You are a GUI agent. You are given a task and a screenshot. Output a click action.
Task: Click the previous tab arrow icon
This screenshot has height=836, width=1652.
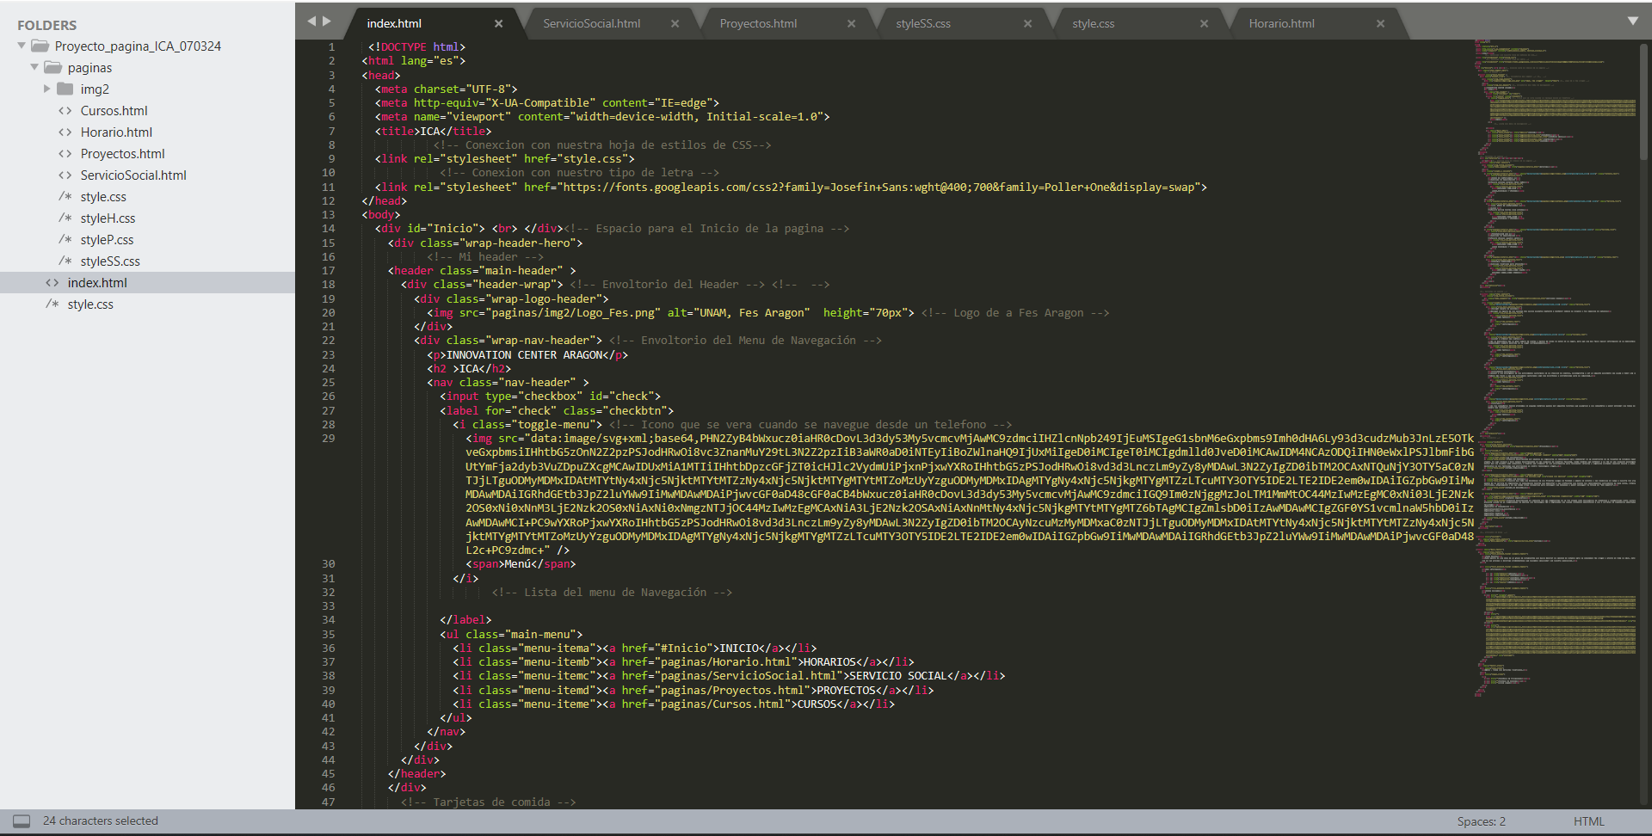click(311, 22)
